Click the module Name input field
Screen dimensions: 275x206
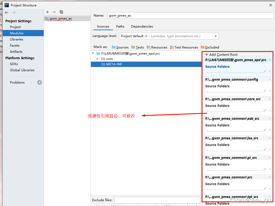190,16
